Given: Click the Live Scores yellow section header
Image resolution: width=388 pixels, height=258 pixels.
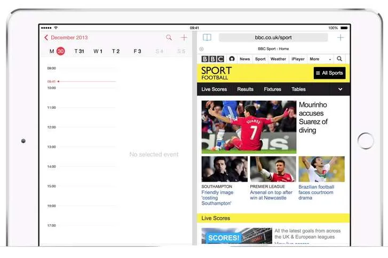Looking at the screenshot, I should tap(273, 218).
